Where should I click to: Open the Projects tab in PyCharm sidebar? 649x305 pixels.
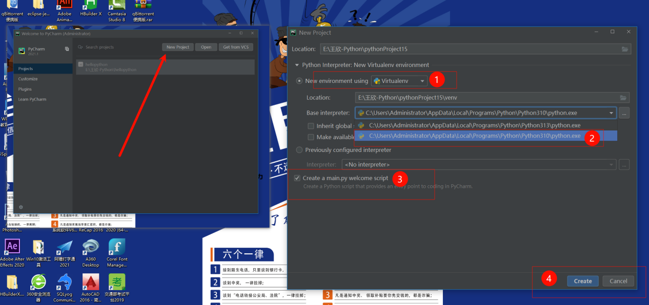(43, 69)
